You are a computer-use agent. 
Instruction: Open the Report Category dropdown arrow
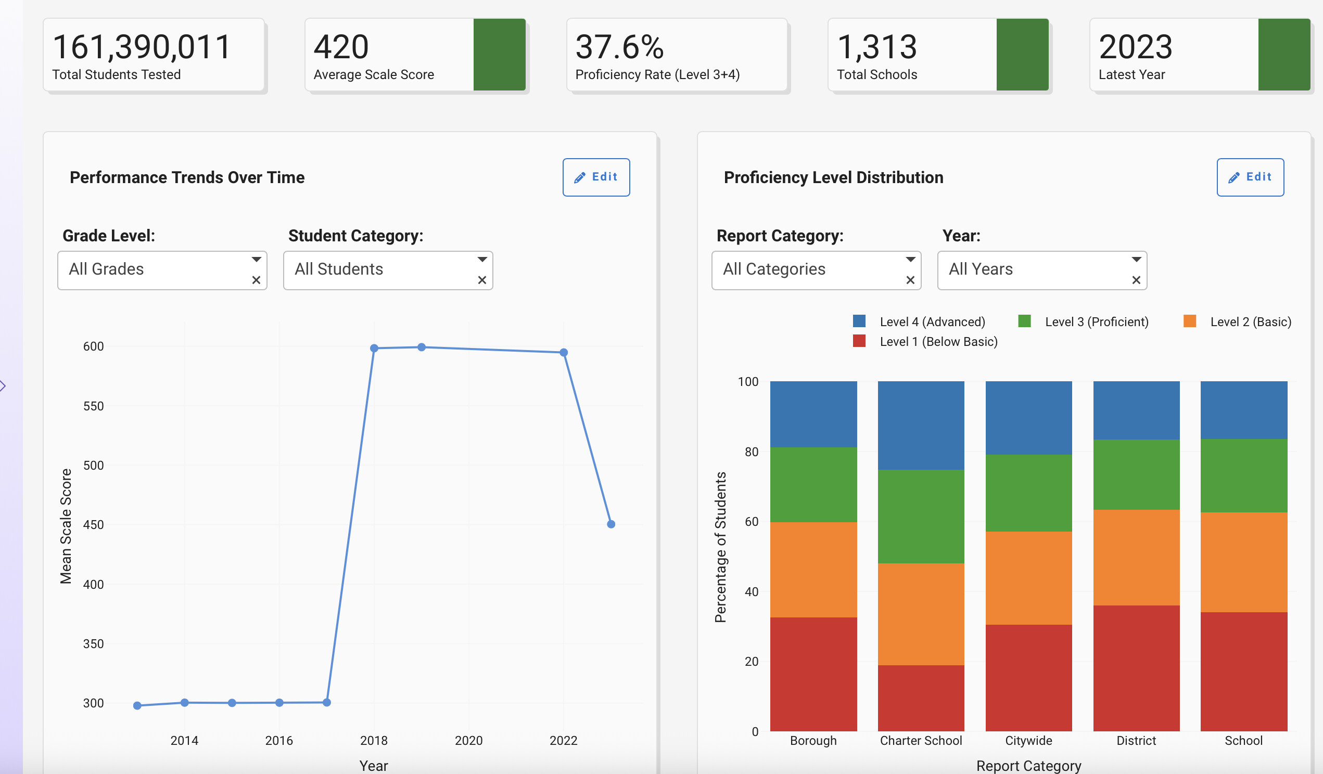[910, 260]
